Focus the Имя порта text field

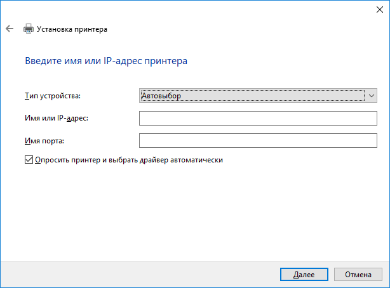coord(258,141)
